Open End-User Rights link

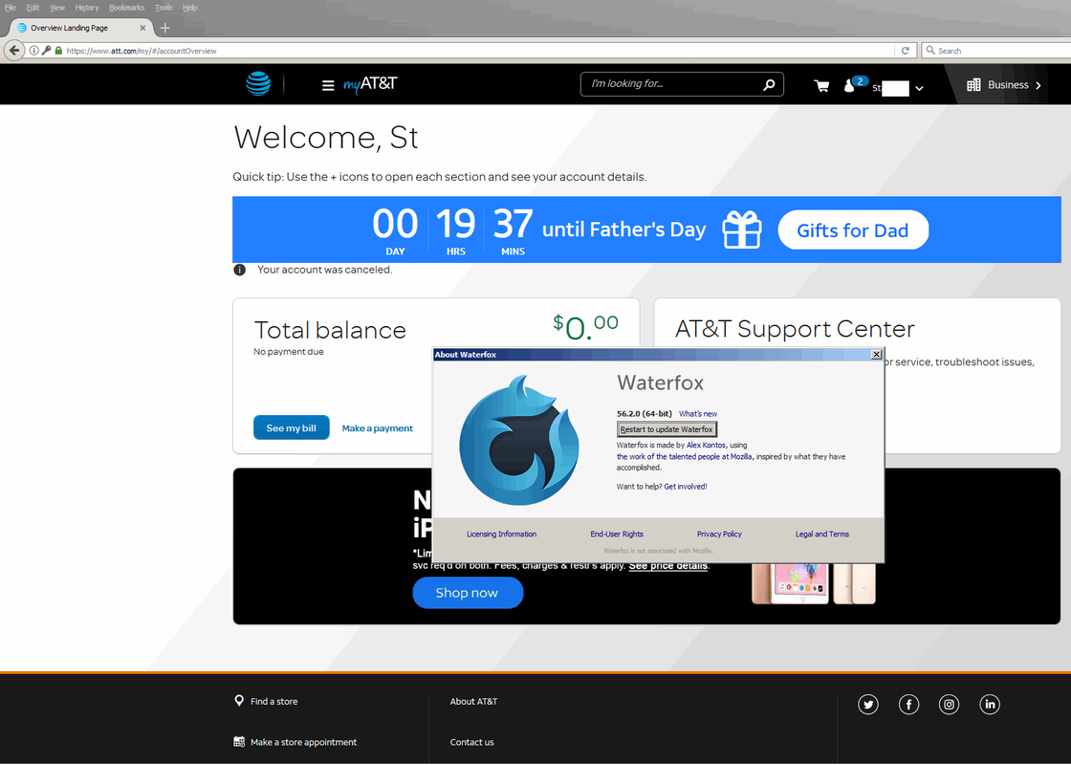(x=617, y=535)
